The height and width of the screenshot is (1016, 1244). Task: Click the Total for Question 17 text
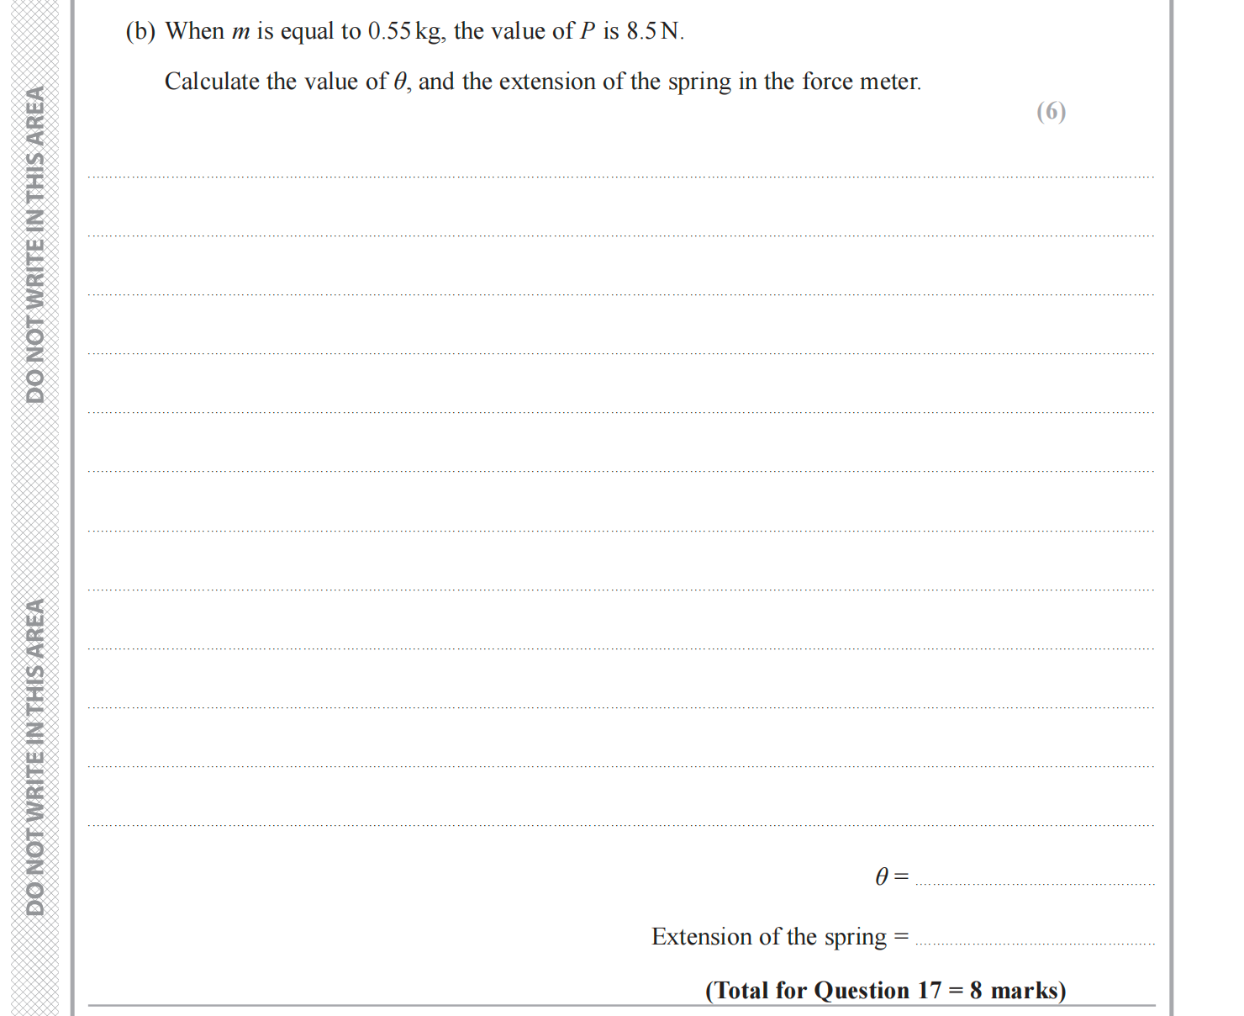click(x=885, y=990)
